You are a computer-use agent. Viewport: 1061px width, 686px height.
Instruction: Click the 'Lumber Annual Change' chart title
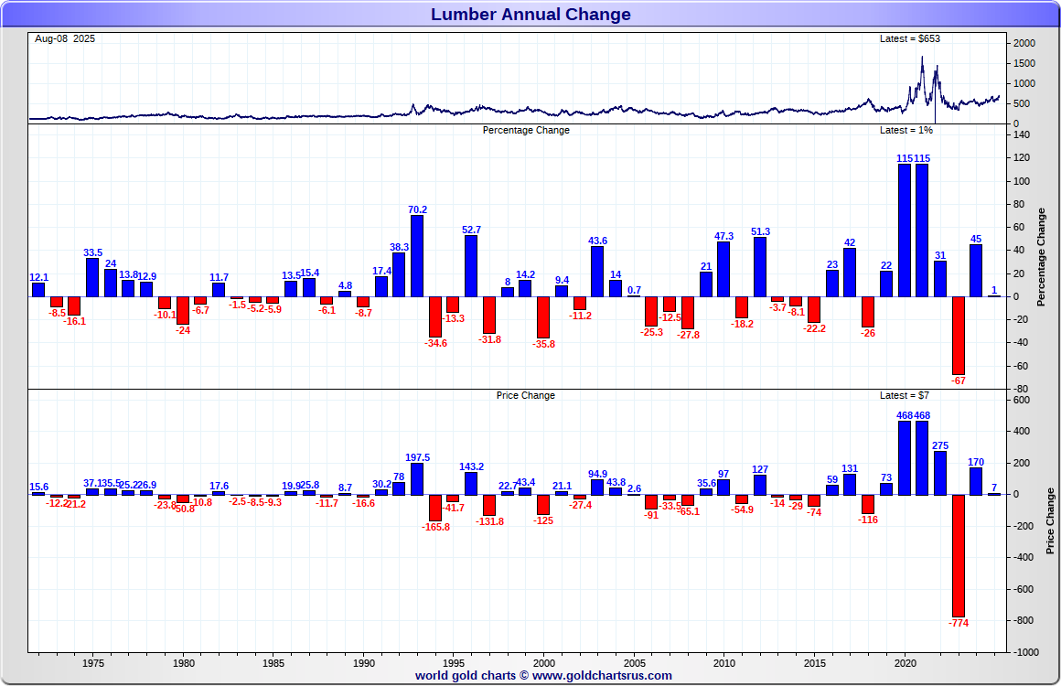[530, 15]
